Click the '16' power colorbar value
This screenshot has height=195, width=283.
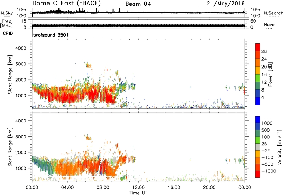(264, 75)
